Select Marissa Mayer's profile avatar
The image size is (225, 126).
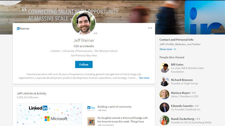[x=164, y=94]
